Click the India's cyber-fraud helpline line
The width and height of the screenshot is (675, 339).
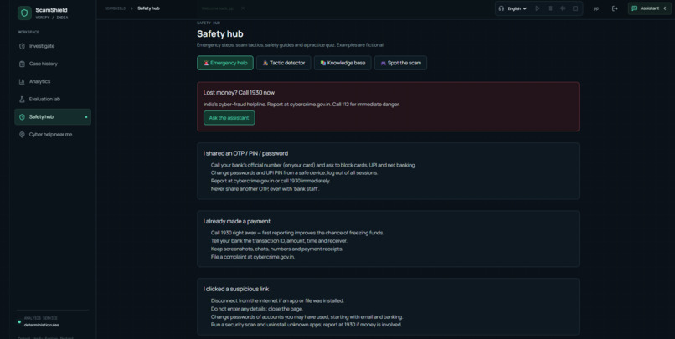pos(301,104)
